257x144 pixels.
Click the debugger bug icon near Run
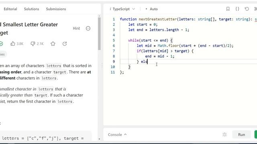(224, 134)
